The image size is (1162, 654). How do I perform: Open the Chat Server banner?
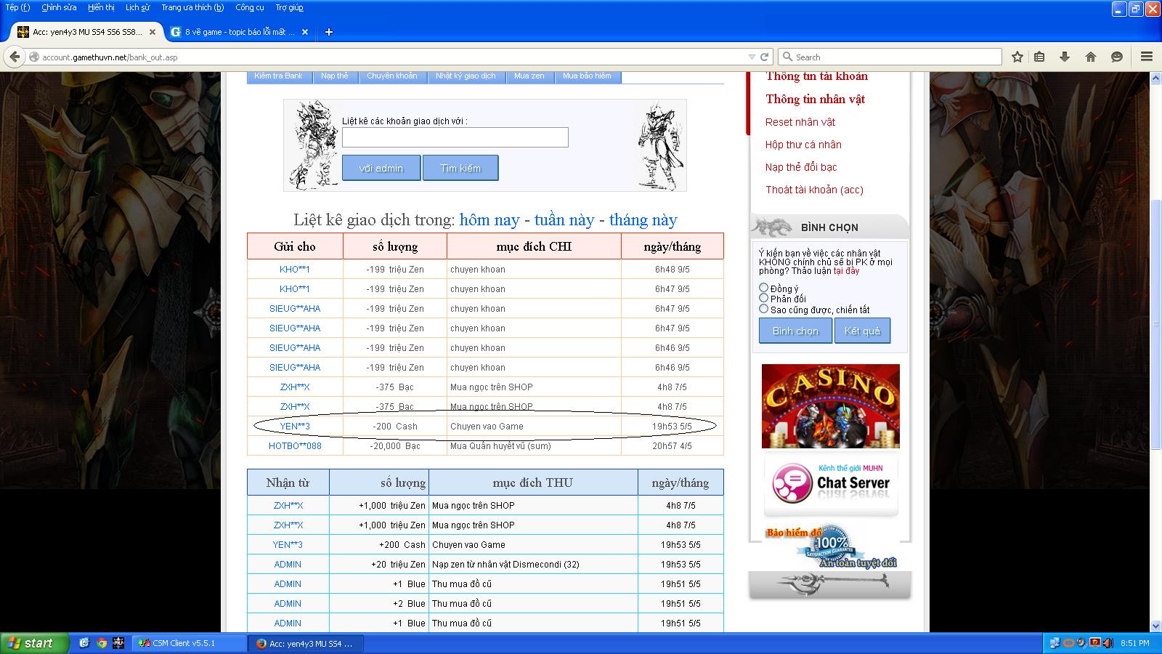pyautogui.click(x=831, y=485)
